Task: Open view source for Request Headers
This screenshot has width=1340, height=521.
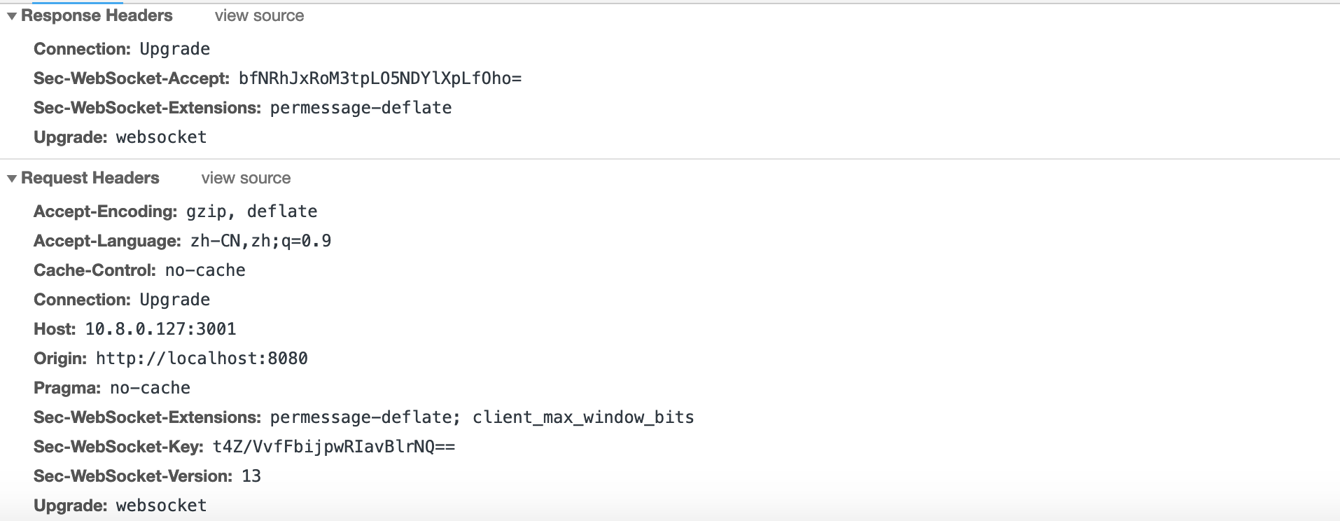Action: click(x=246, y=179)
